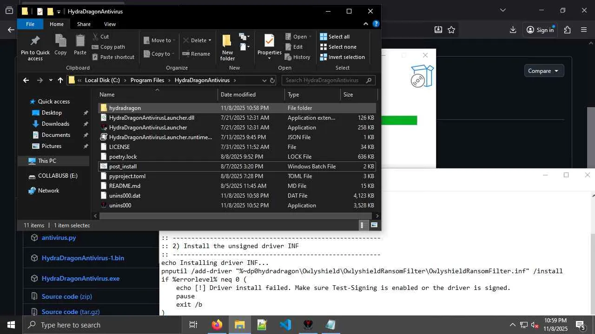
Task: Open the Easy access dropdown below New item
Action: pyautogui.click(x=245, y=46)
